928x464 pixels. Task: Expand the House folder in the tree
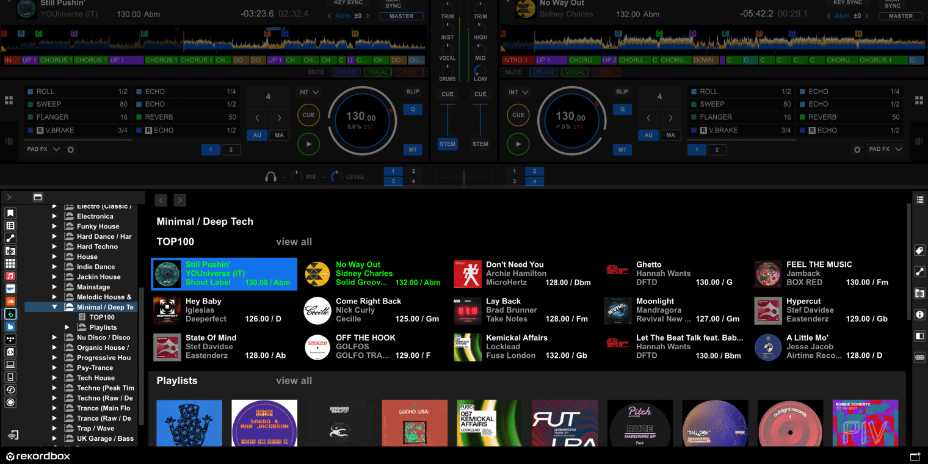point(54,256)
